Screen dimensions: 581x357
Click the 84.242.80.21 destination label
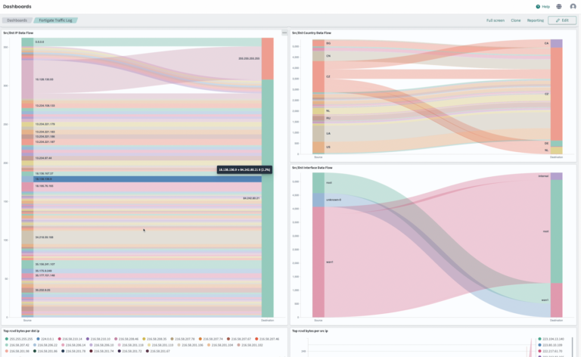click(x=251, y=198)
